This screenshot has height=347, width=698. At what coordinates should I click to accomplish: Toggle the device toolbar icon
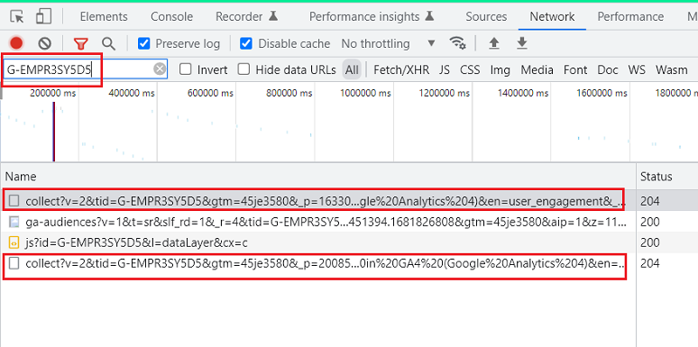43,16
